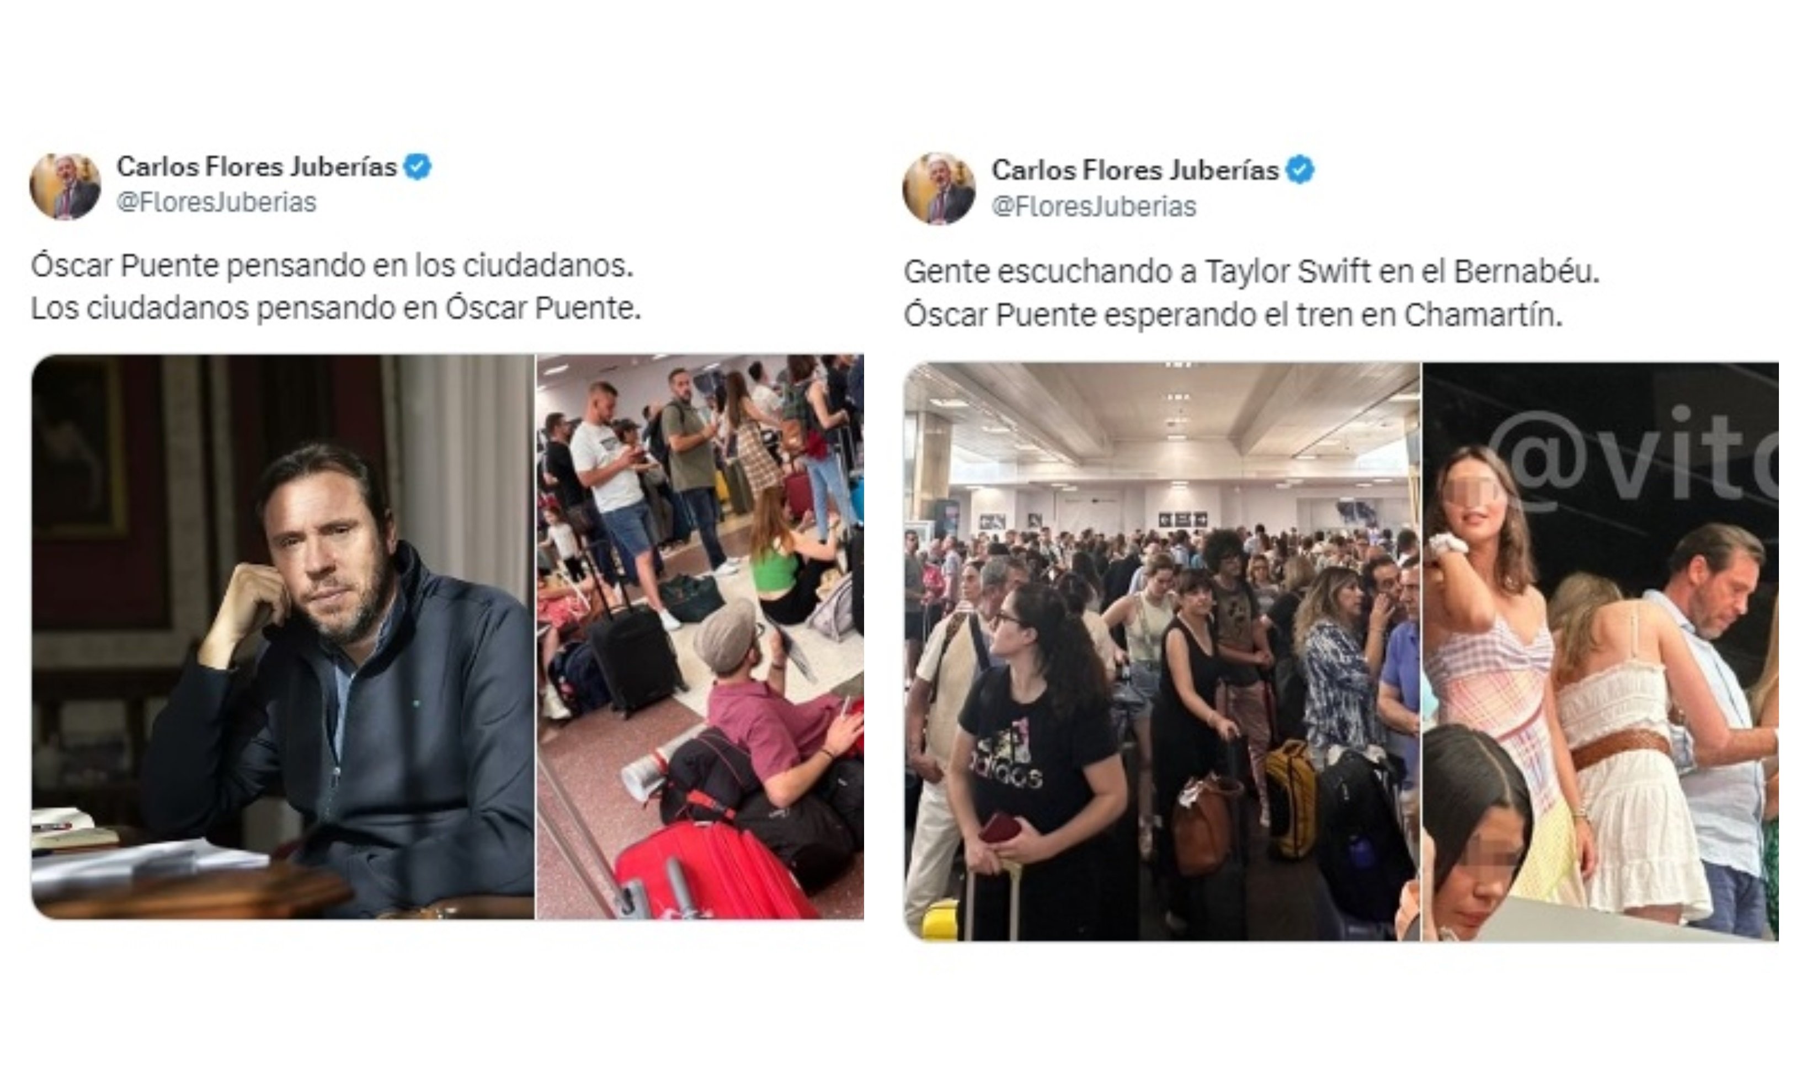Viewport: 1801px width, 1082px height.
Task: Click the verified badge in the right tweet
Action: coord(1300,170)
